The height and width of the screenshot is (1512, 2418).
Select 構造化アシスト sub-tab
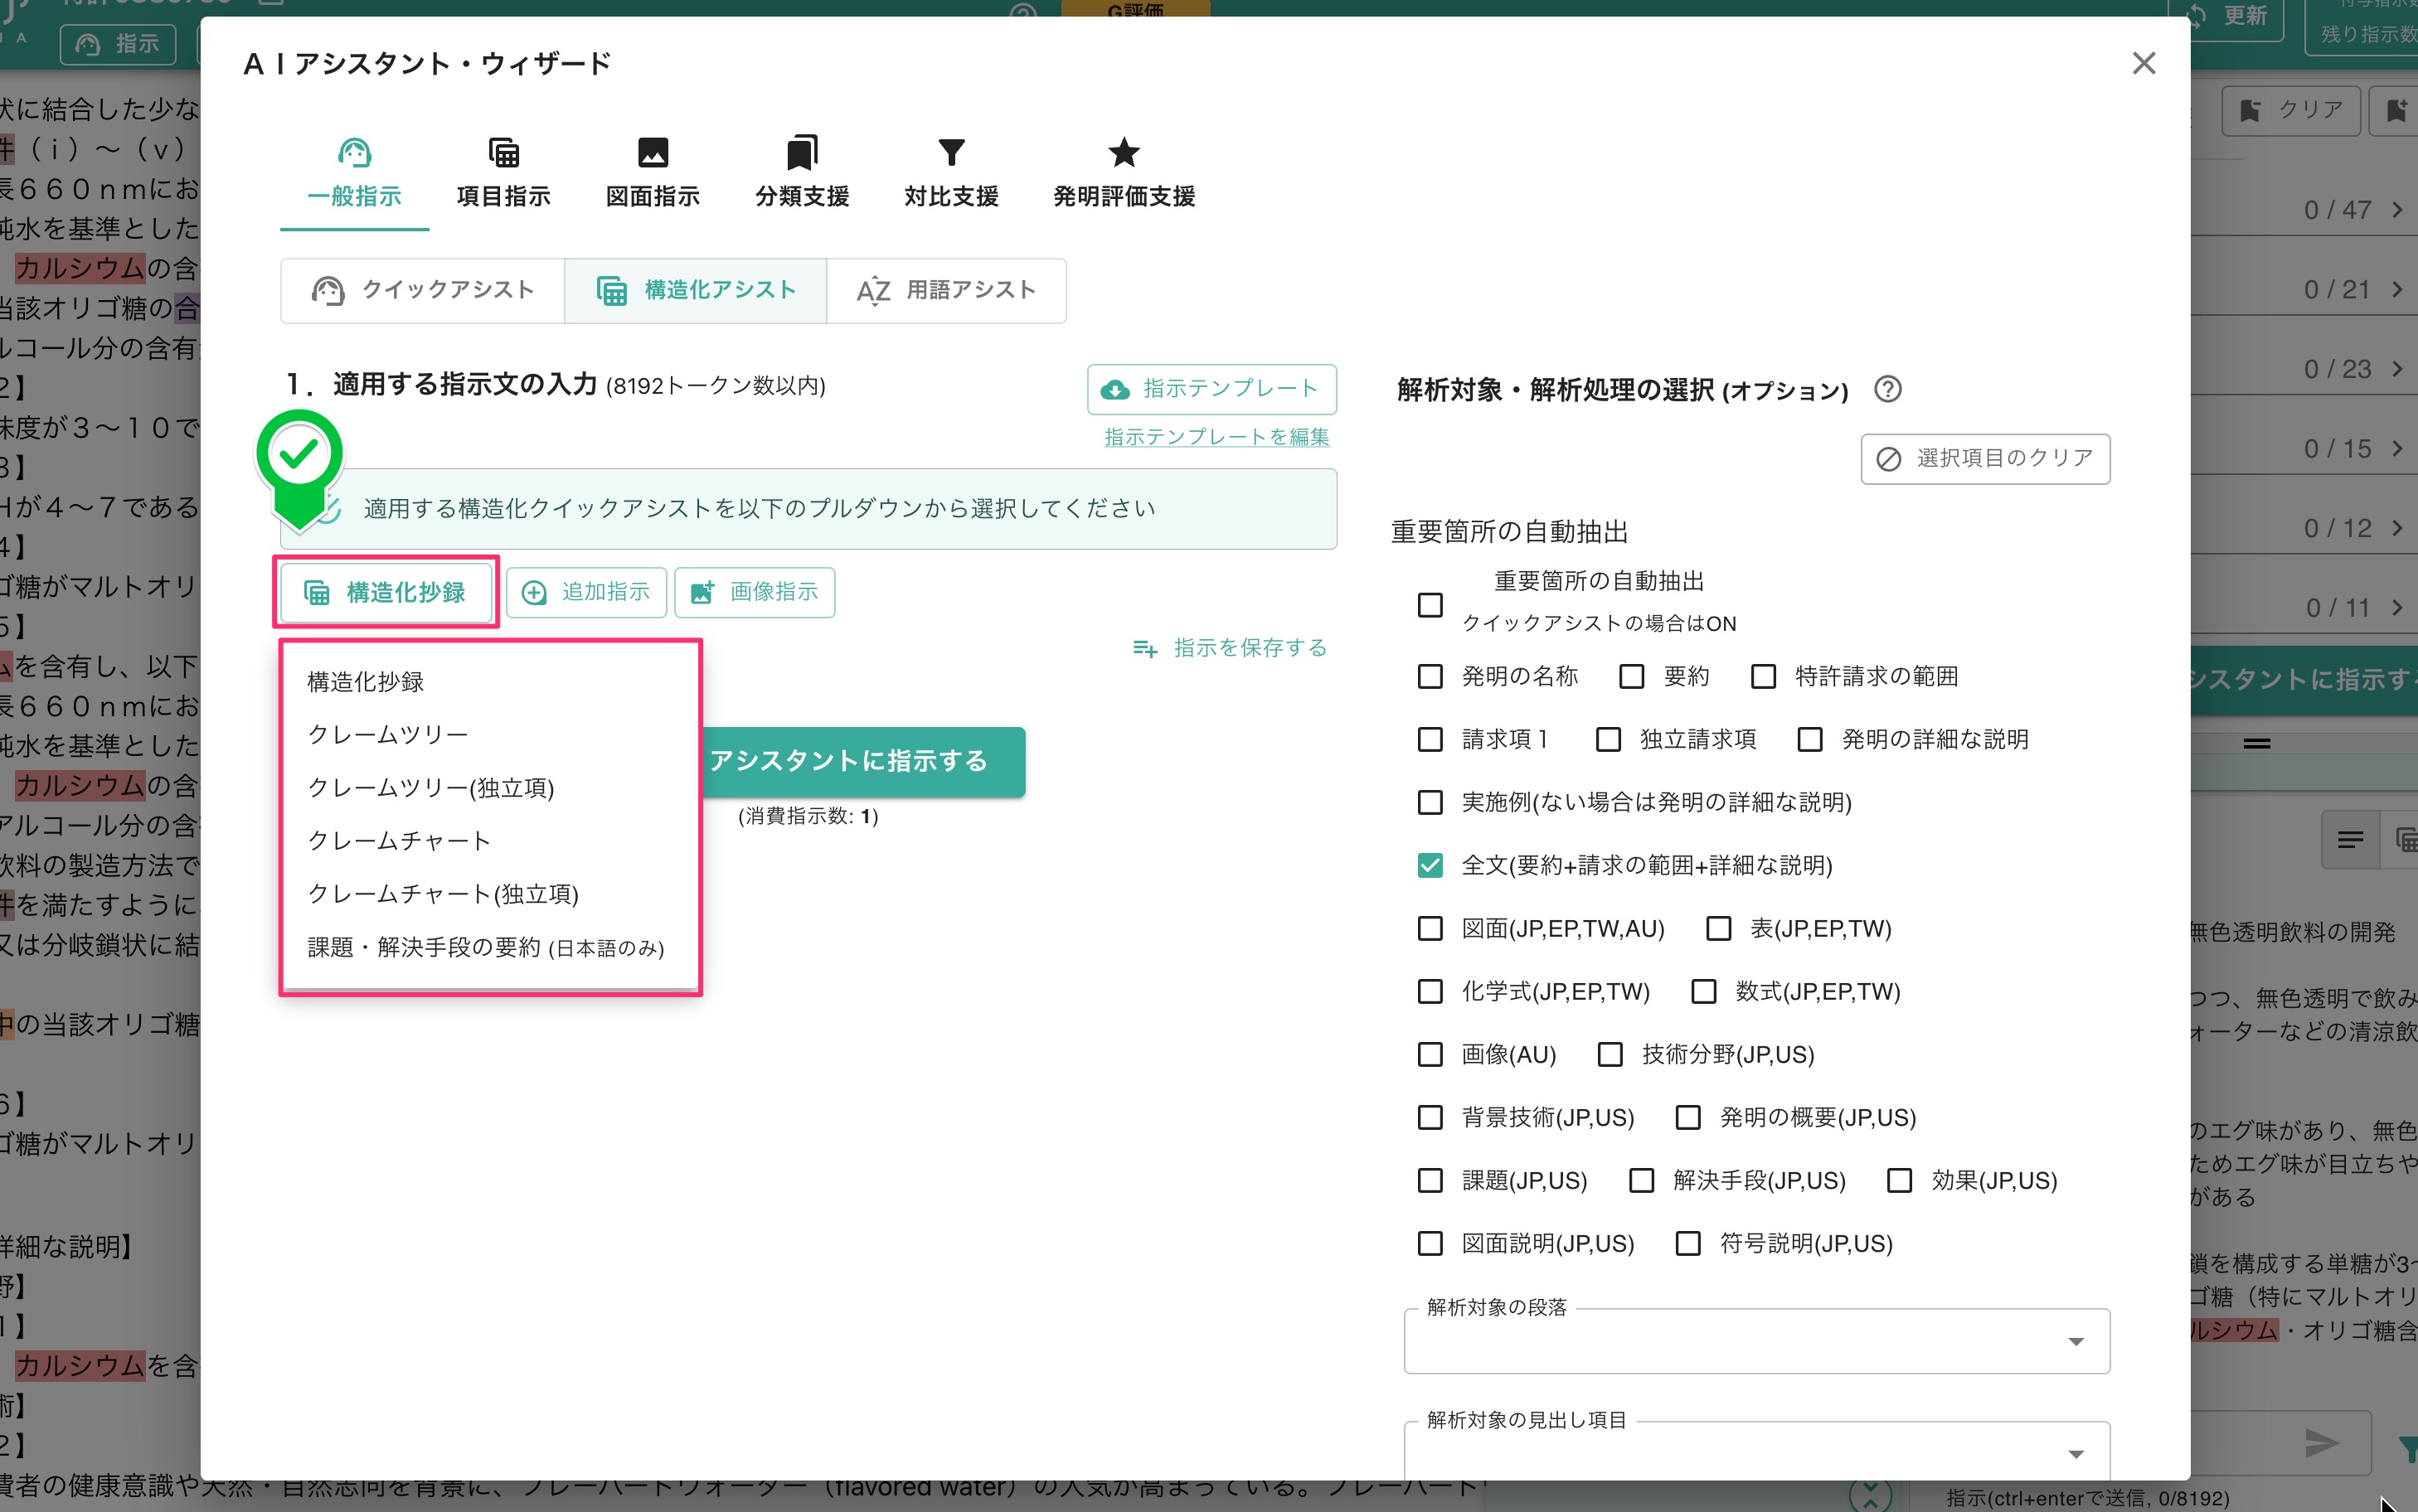pos(696,290)
